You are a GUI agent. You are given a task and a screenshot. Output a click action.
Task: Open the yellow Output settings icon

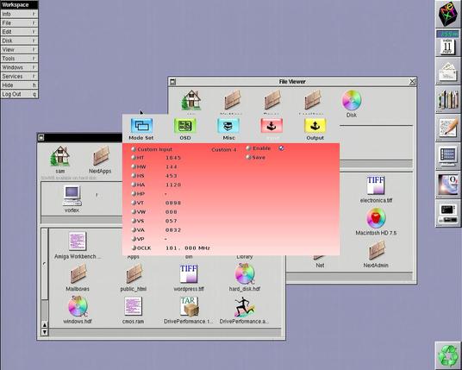click(315, 126)
